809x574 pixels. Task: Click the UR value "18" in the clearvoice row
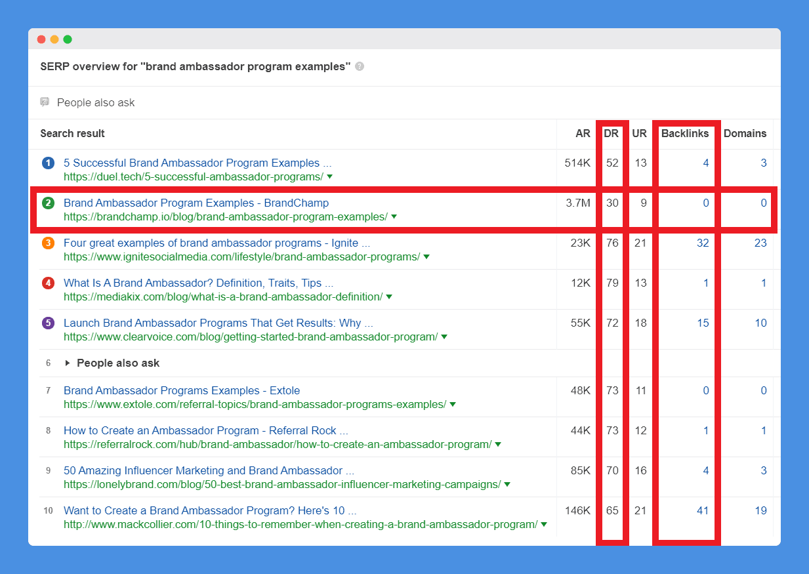click(x=640, y=323)
